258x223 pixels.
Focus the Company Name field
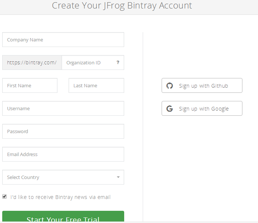pos(63,40)
